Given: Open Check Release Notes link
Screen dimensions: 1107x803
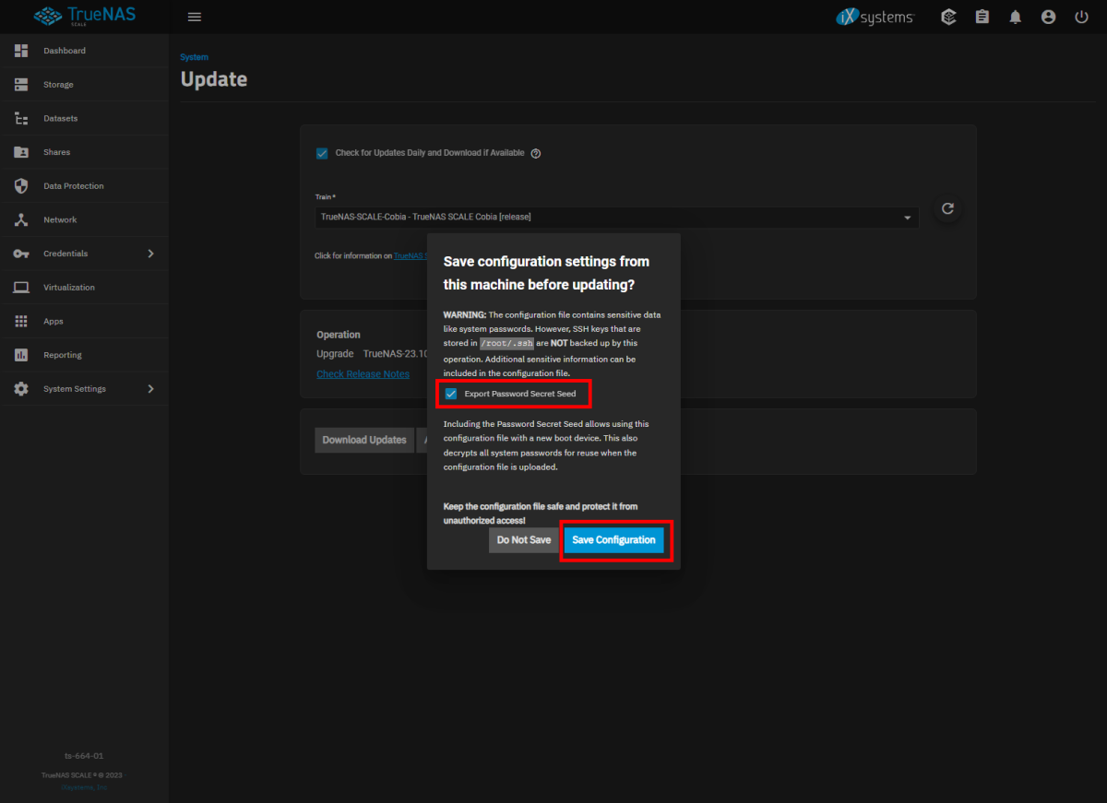Looking at the screenshot, I should pyautogui.click(x=363, y=374).
